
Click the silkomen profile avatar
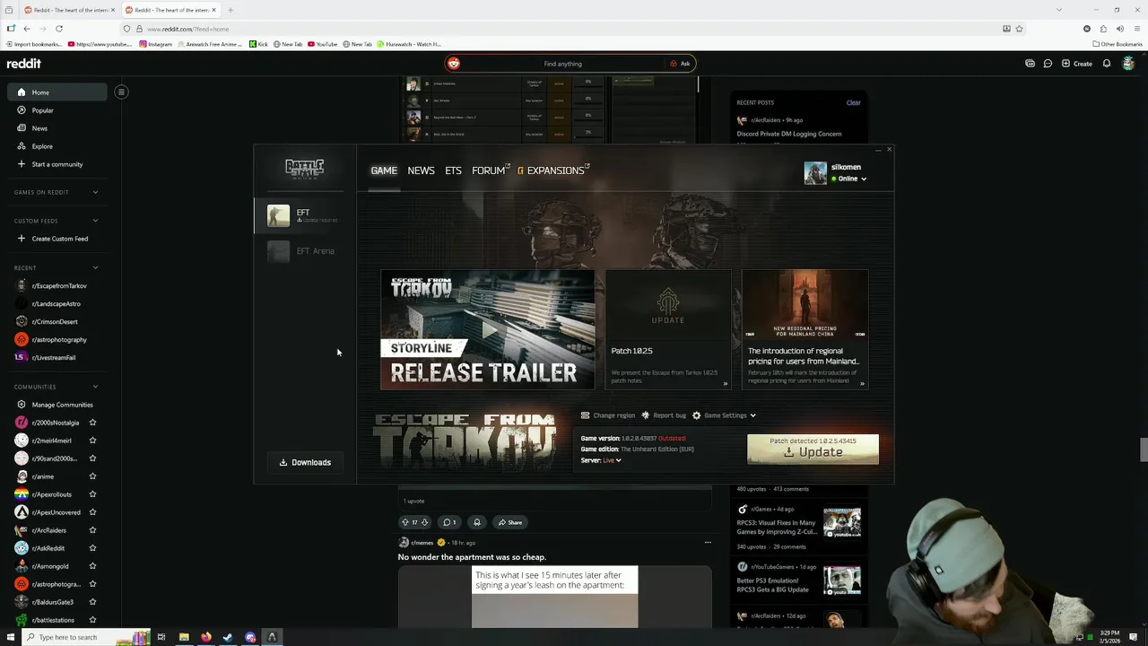(815, 173)
